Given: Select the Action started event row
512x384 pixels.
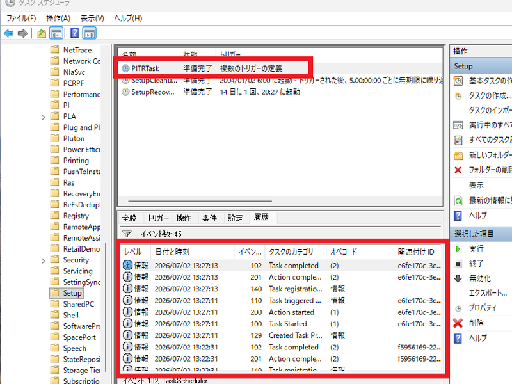Looking at the screenshot, I should click(x=282, y=312).
